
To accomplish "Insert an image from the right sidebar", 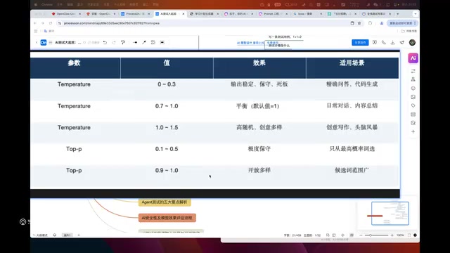I will (413, 97).
